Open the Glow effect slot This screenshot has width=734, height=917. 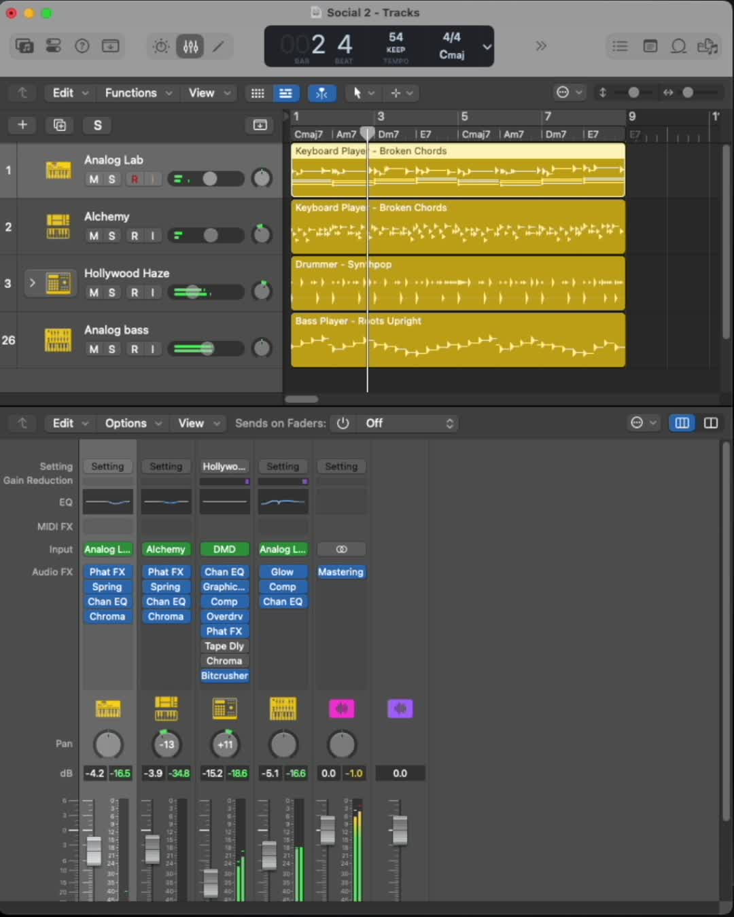(x=283, y=572)
